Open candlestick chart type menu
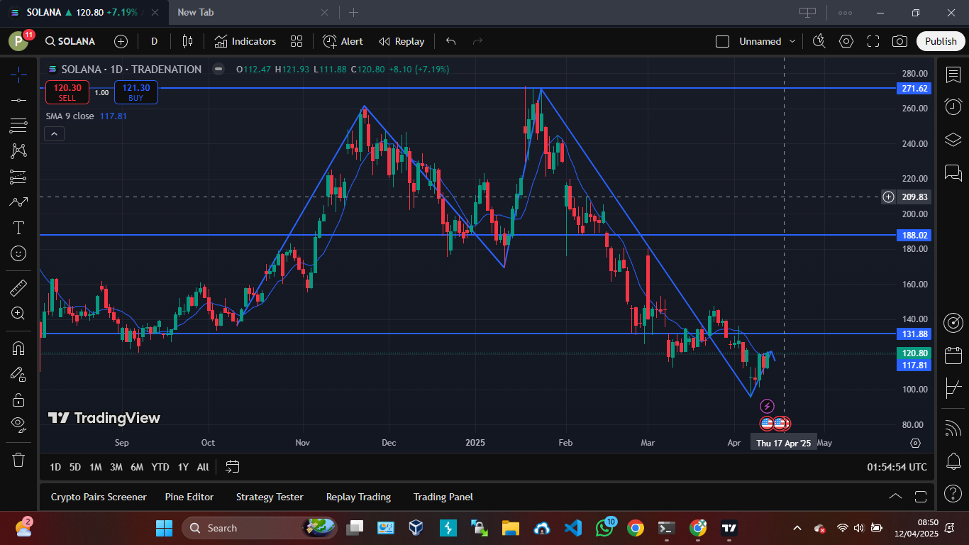 click(187, 41)
